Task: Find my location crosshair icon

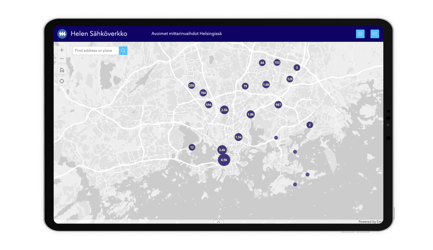Action: 62,81
